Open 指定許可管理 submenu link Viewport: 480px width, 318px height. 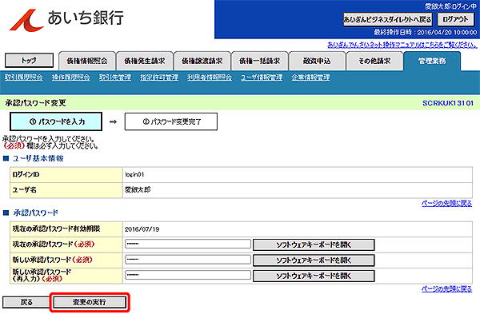159,78
